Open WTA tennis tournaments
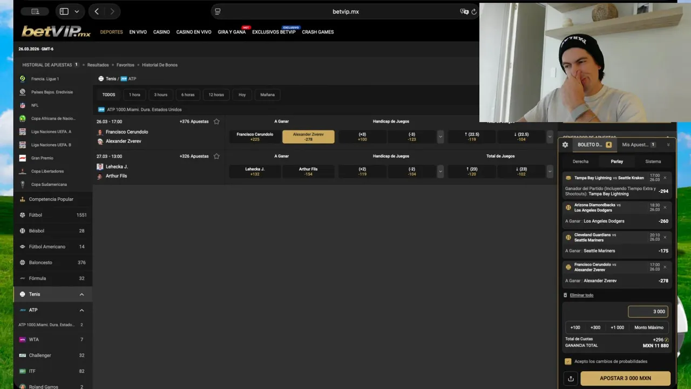The height and width of the screenshot is (389, 691). [x=53, y=340]
